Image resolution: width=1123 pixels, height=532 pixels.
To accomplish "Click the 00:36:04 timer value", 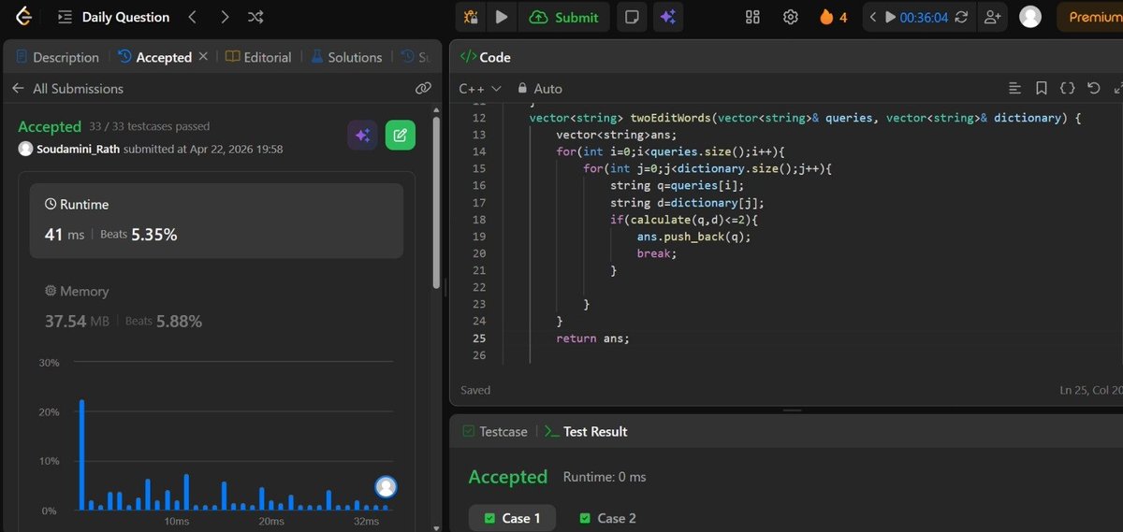I will coord(924,17).
